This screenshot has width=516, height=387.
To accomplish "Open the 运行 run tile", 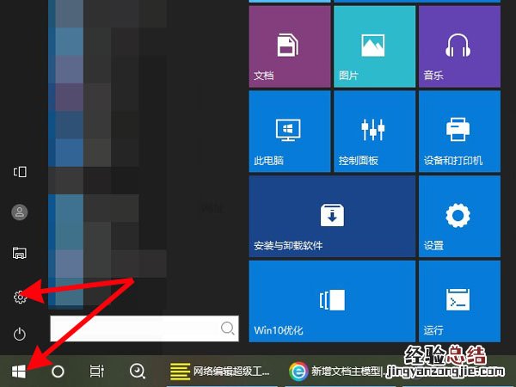I will pos(459,302).
